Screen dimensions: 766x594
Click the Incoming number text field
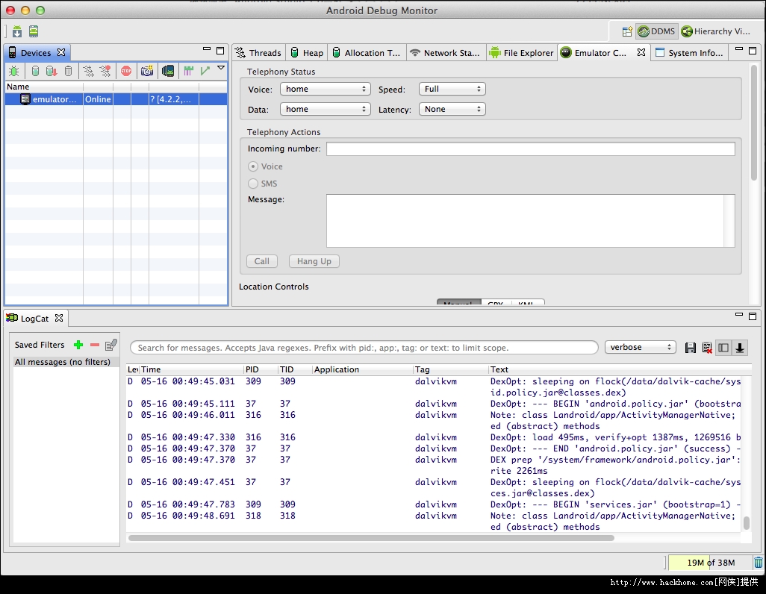click(530, 148)
